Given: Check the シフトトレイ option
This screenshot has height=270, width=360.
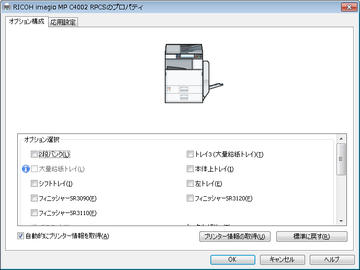Looking at the screenshot, I should [x=35, y=184].
